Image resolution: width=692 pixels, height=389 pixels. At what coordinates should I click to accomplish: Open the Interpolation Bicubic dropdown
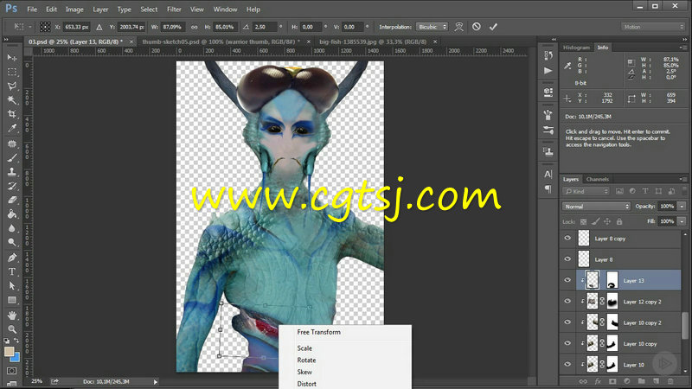[432, 27]
